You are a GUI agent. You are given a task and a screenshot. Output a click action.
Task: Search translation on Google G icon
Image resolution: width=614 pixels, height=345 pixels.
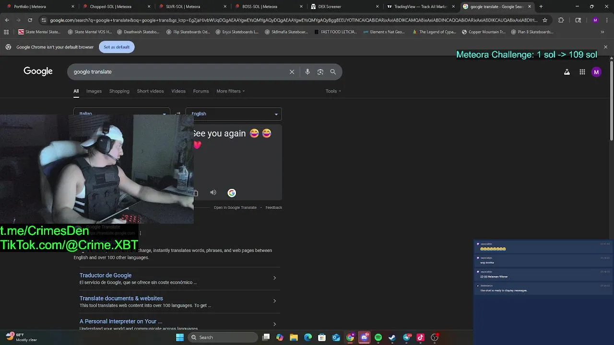click(232, 193)
